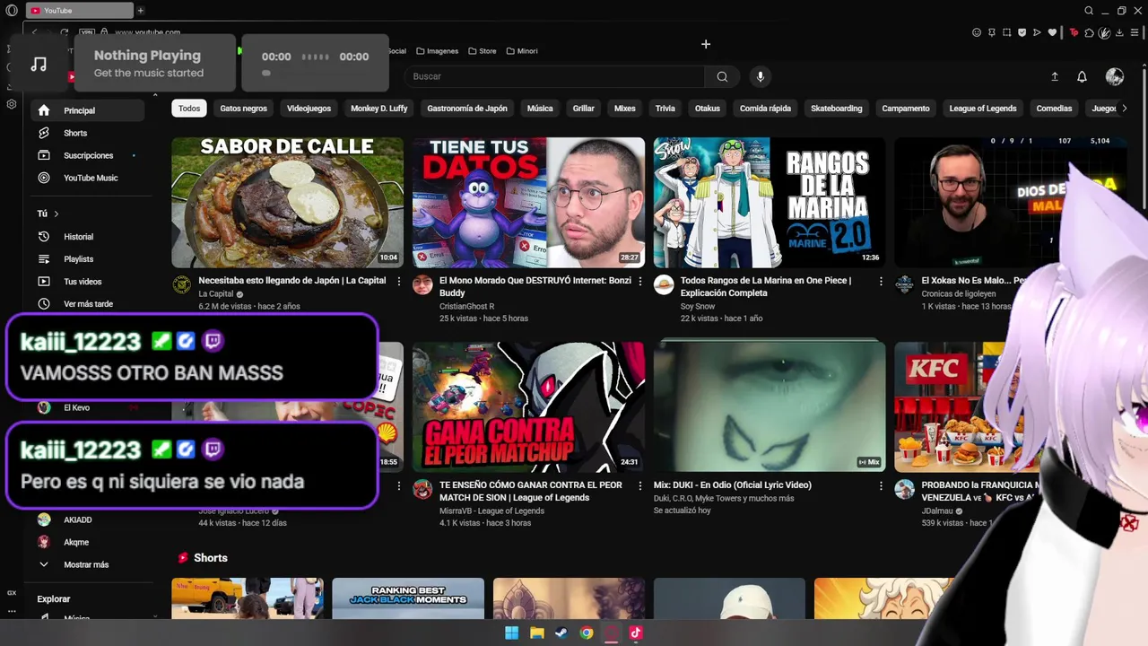Open options menu for DUKI mix

tap(881, 485)
